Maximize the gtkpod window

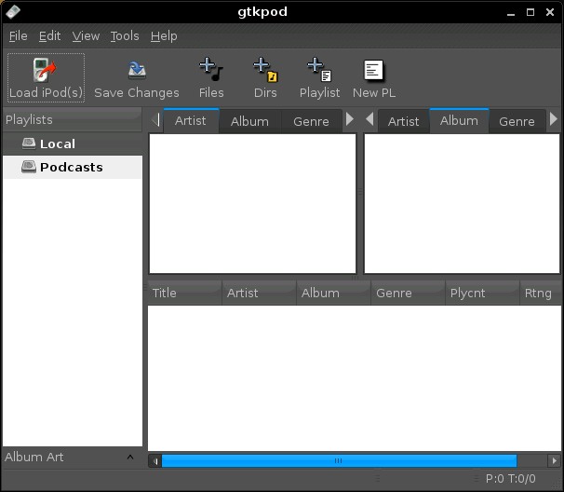point(530,12)
